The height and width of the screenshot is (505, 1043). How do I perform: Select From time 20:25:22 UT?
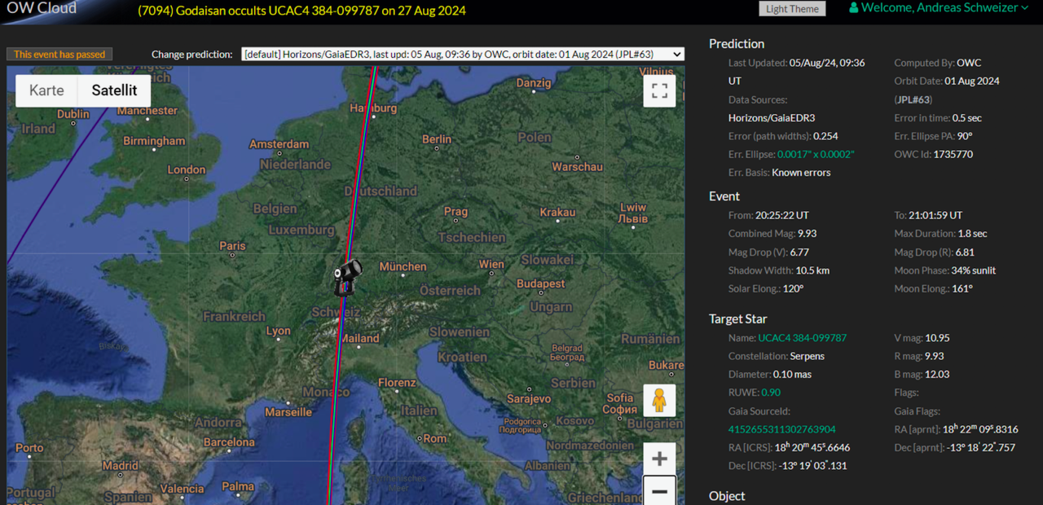(782, 215)
